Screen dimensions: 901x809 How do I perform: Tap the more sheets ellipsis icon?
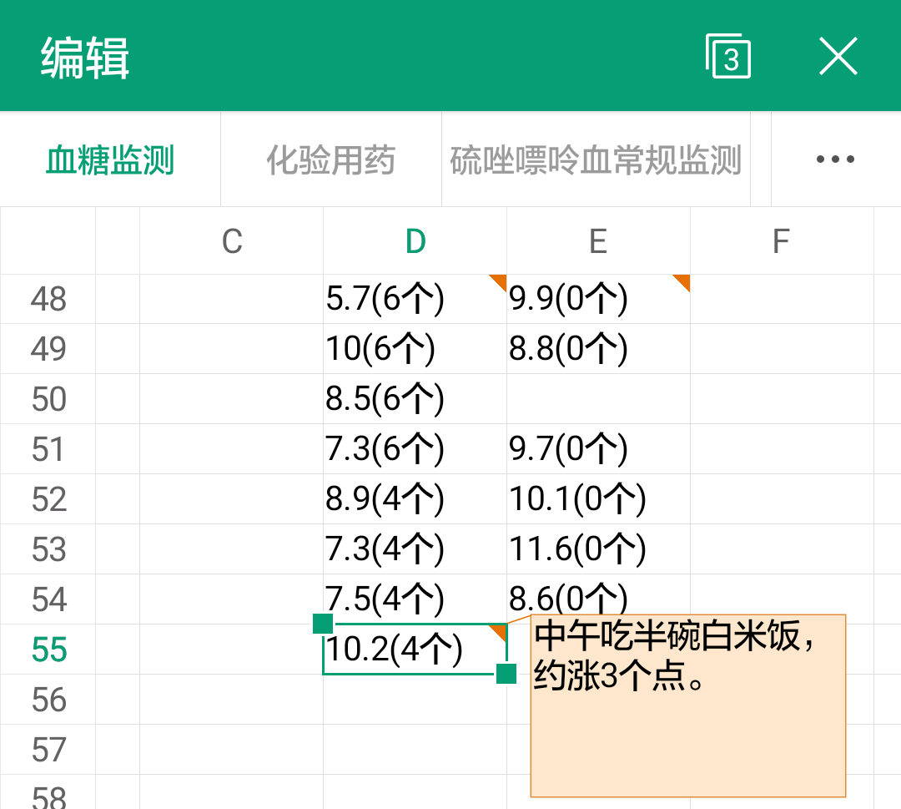tap(833, 159)
